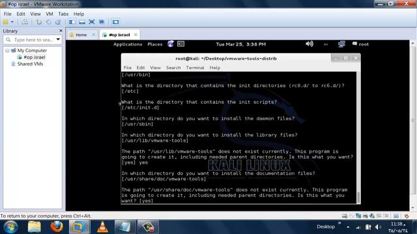Close the Home tab
417x234 pixels.
pyautogui.click(x=94, y=34)
